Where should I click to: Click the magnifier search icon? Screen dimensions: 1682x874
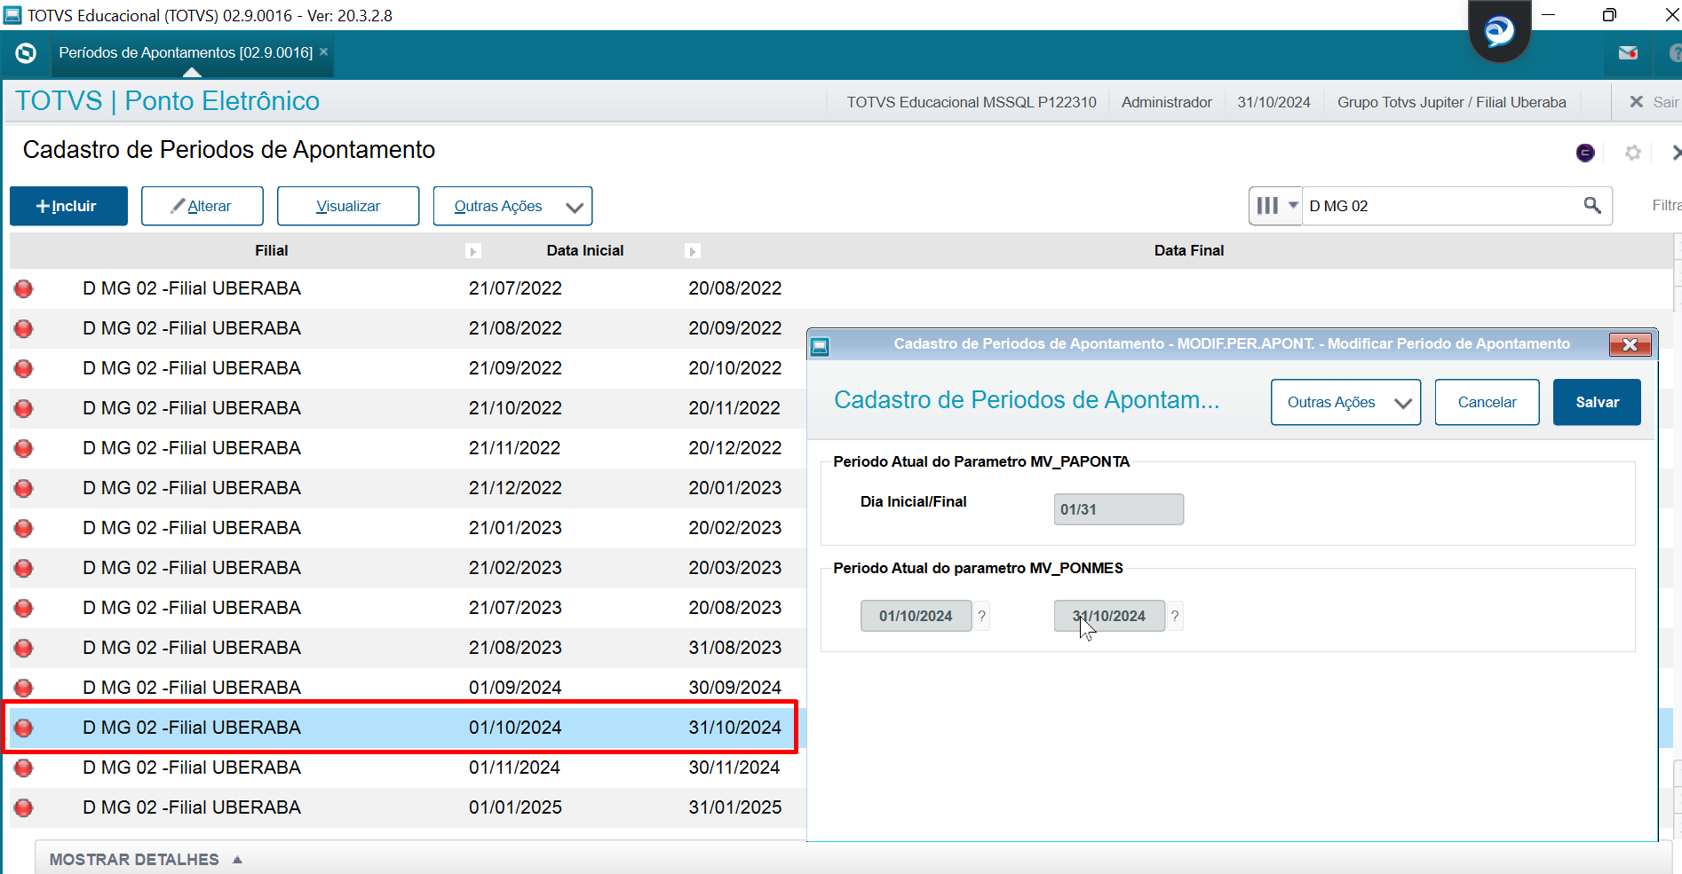(x=1592, y=206)
